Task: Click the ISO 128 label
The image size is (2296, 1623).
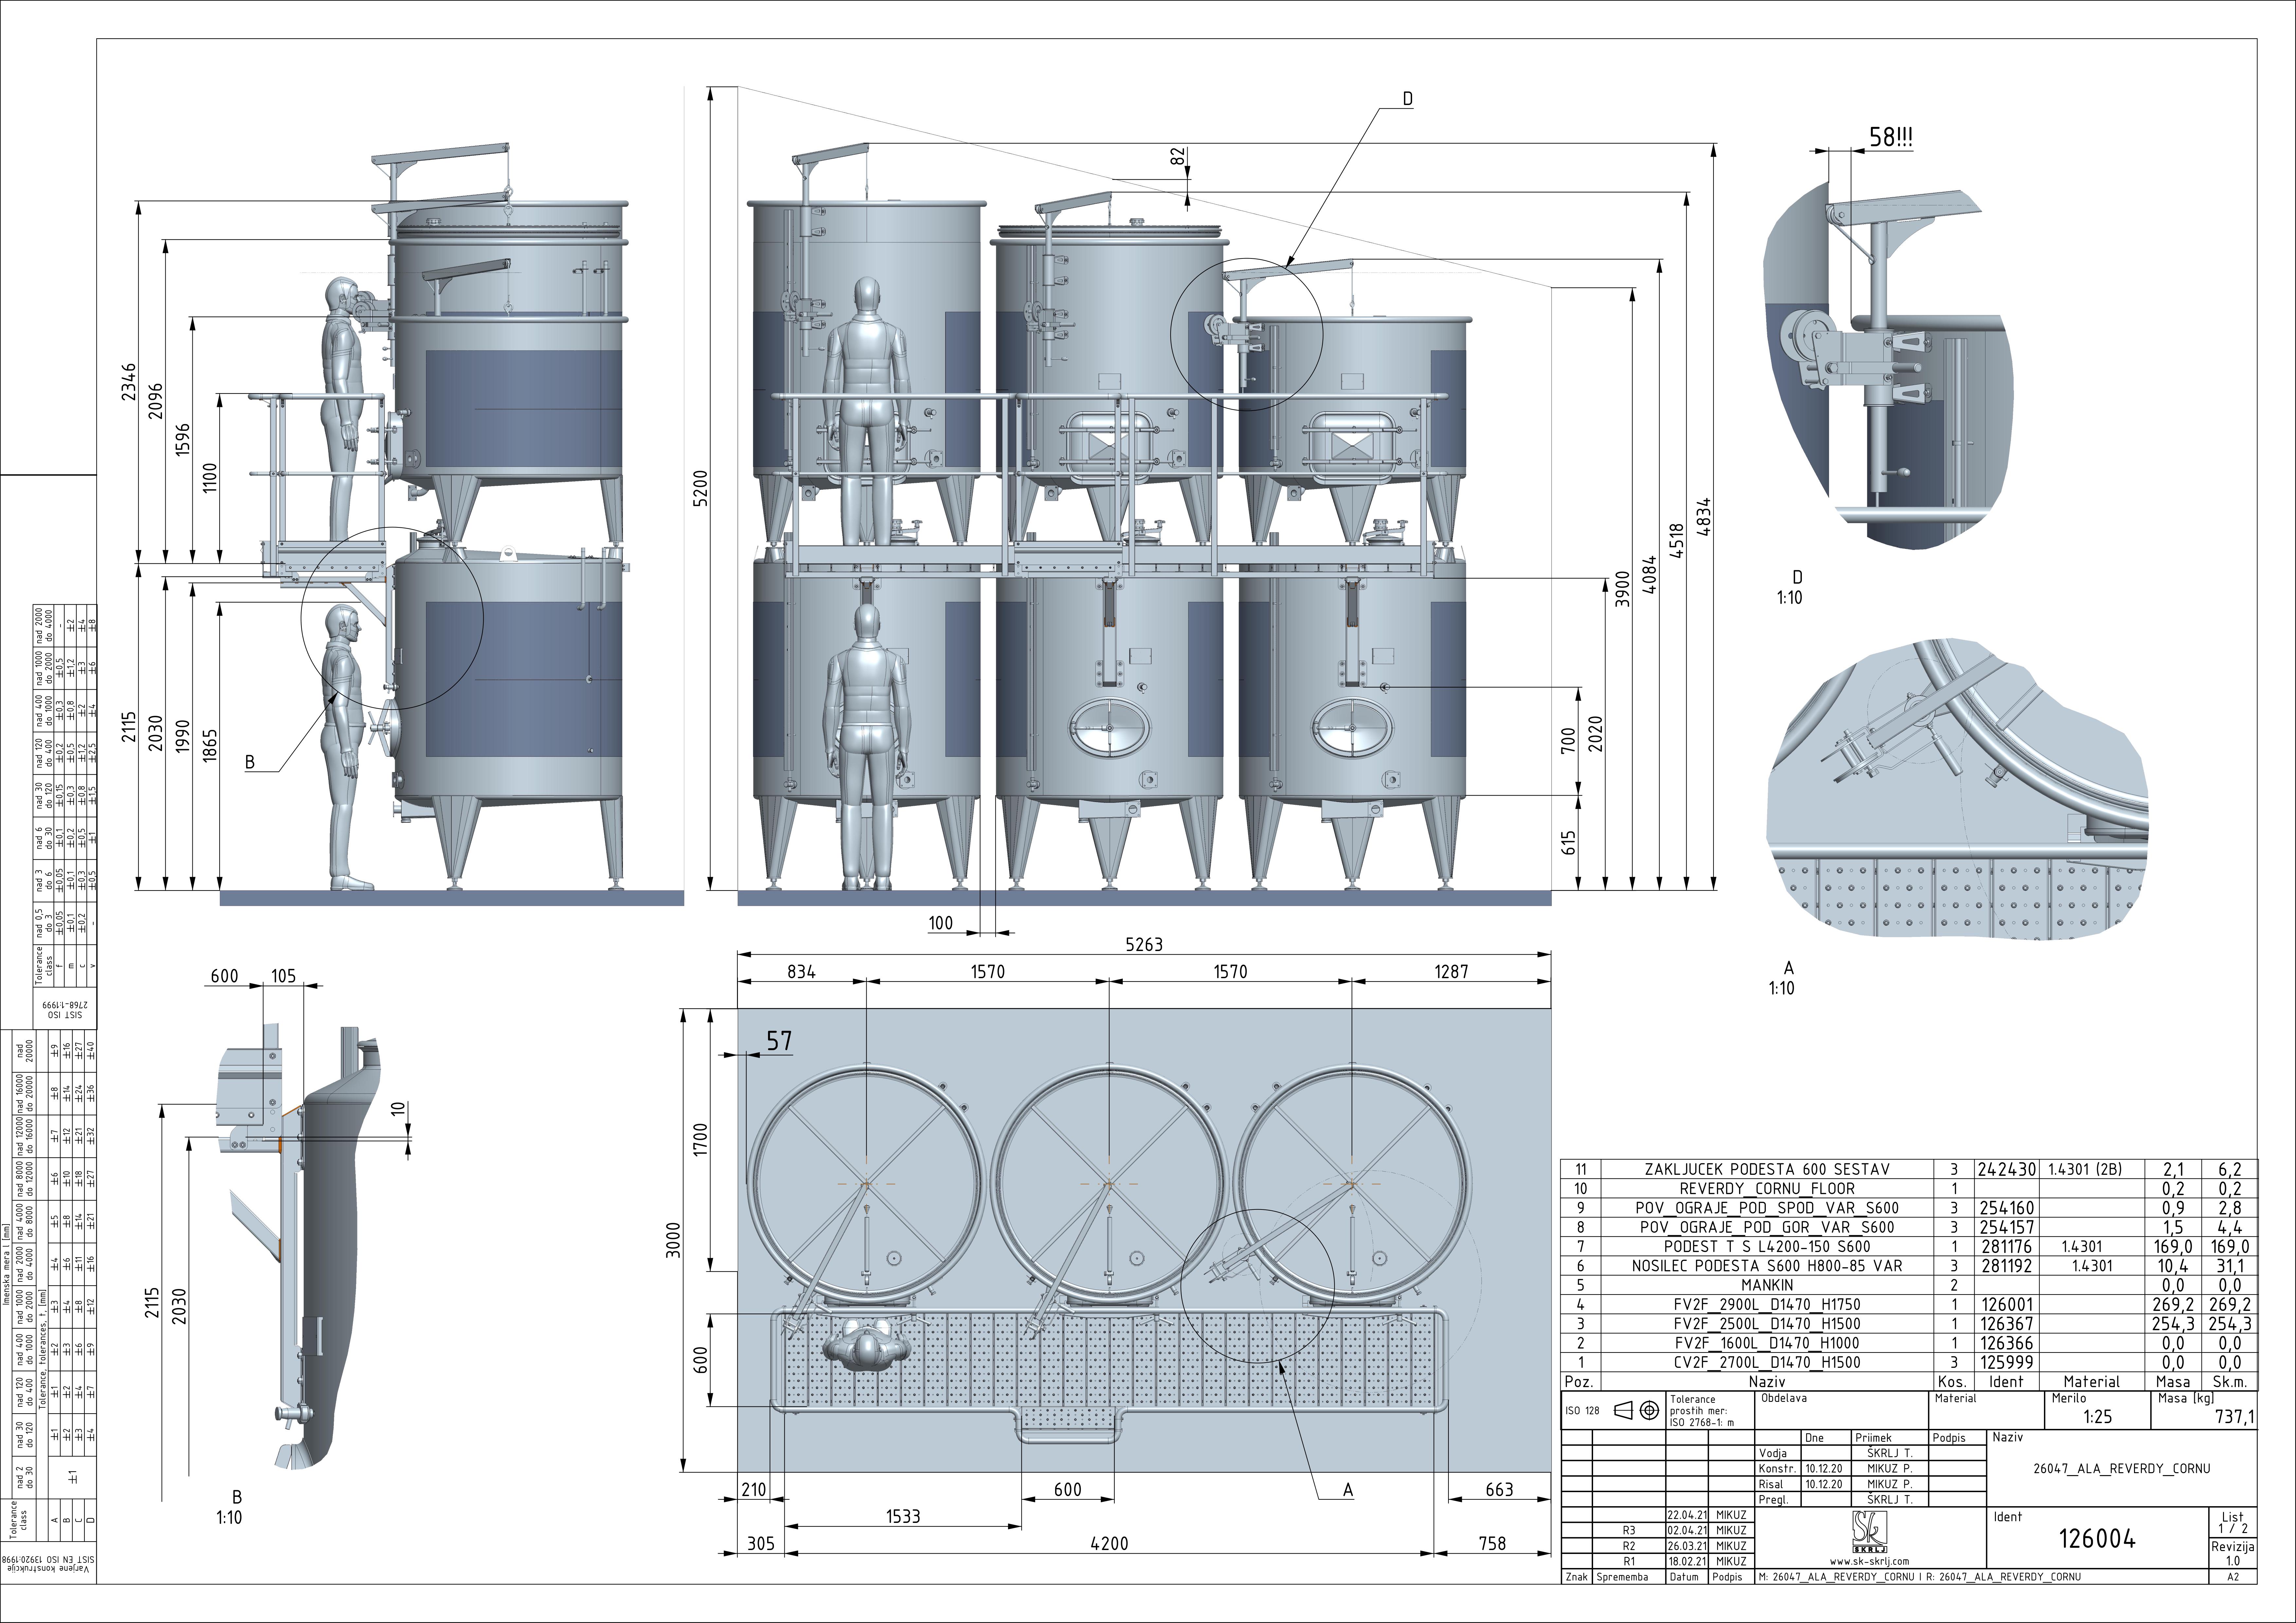Action: pyautogui.click(x=1582, y=1411)
